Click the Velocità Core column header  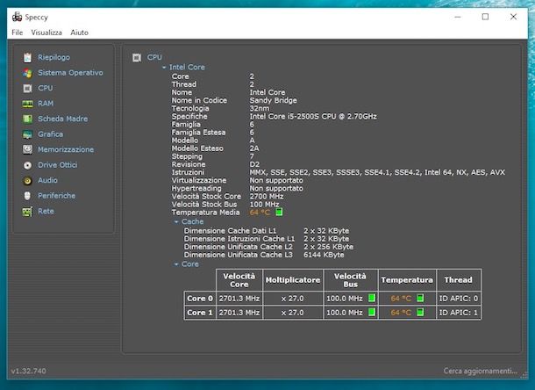(239, 280)
